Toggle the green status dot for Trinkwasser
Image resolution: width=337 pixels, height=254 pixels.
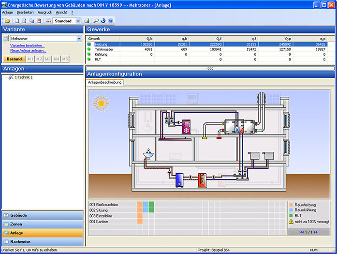pyautogui.click(x=89, y=49)
